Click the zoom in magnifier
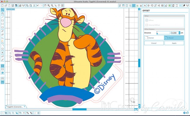The height and width of the screenshot is (116, 190). [49, 6]
